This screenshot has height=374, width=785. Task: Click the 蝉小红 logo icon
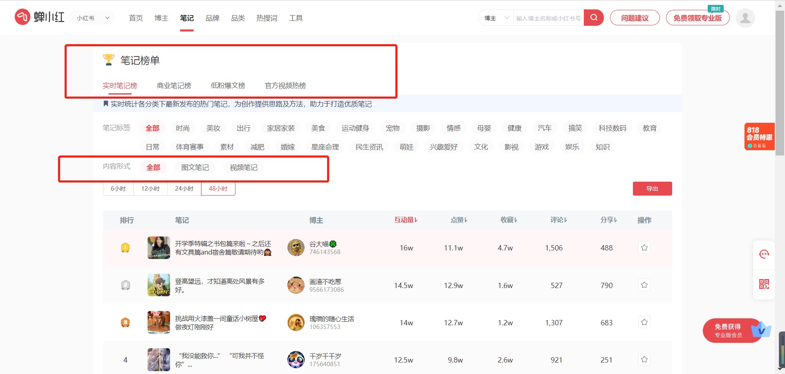22,17
